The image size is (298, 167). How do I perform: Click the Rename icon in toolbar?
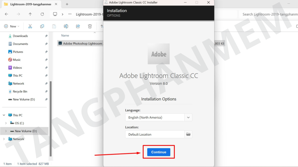click(x=66, y=26)
